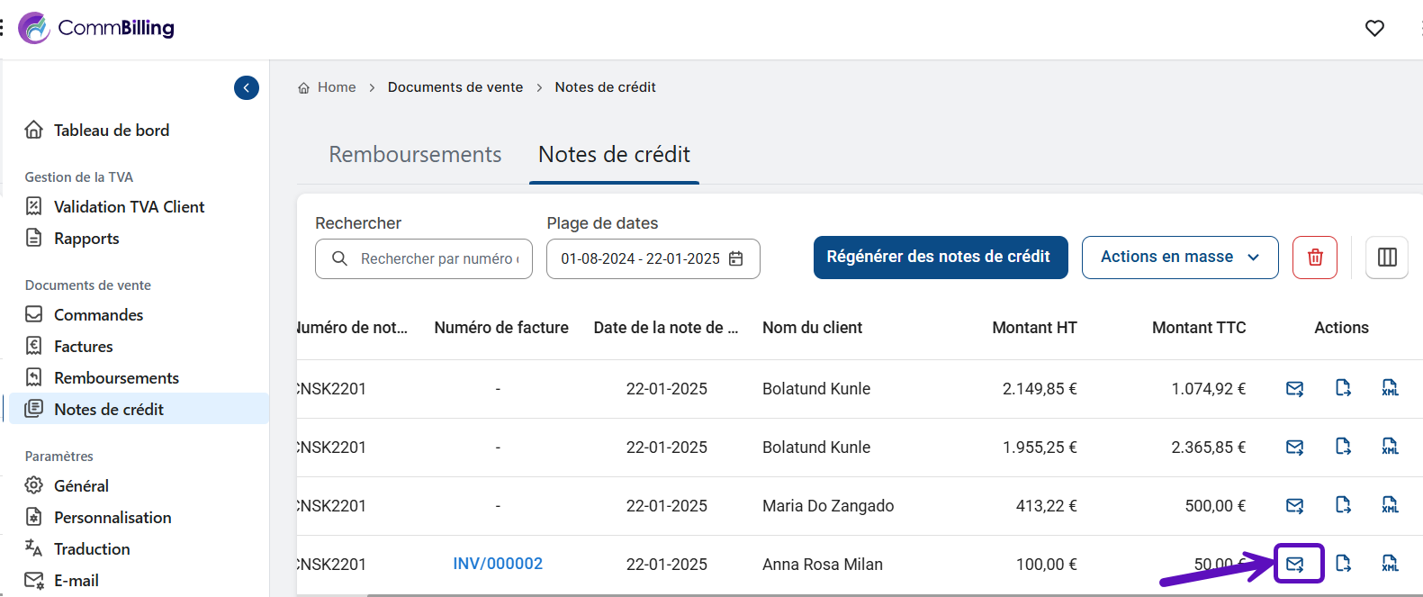Click Régénérer des notes de crédit button
The image size is (1423, 597).
tap(940, 258)
